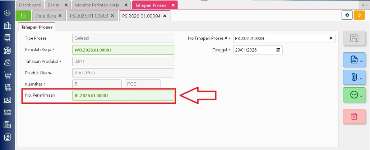Click the orange lightbulb hint button
Screen dimensions: 370x150
pos(359,15)
